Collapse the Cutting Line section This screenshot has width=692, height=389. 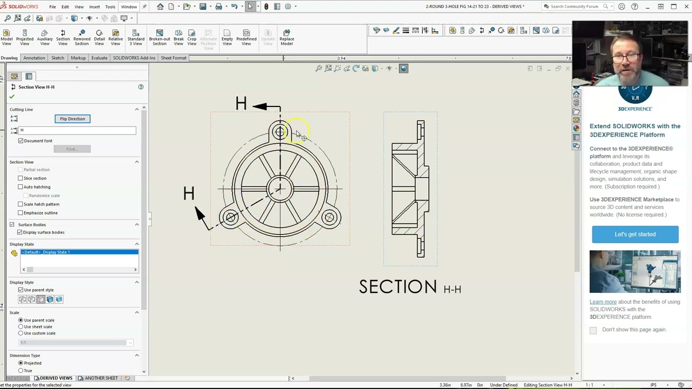click(137, 109)
